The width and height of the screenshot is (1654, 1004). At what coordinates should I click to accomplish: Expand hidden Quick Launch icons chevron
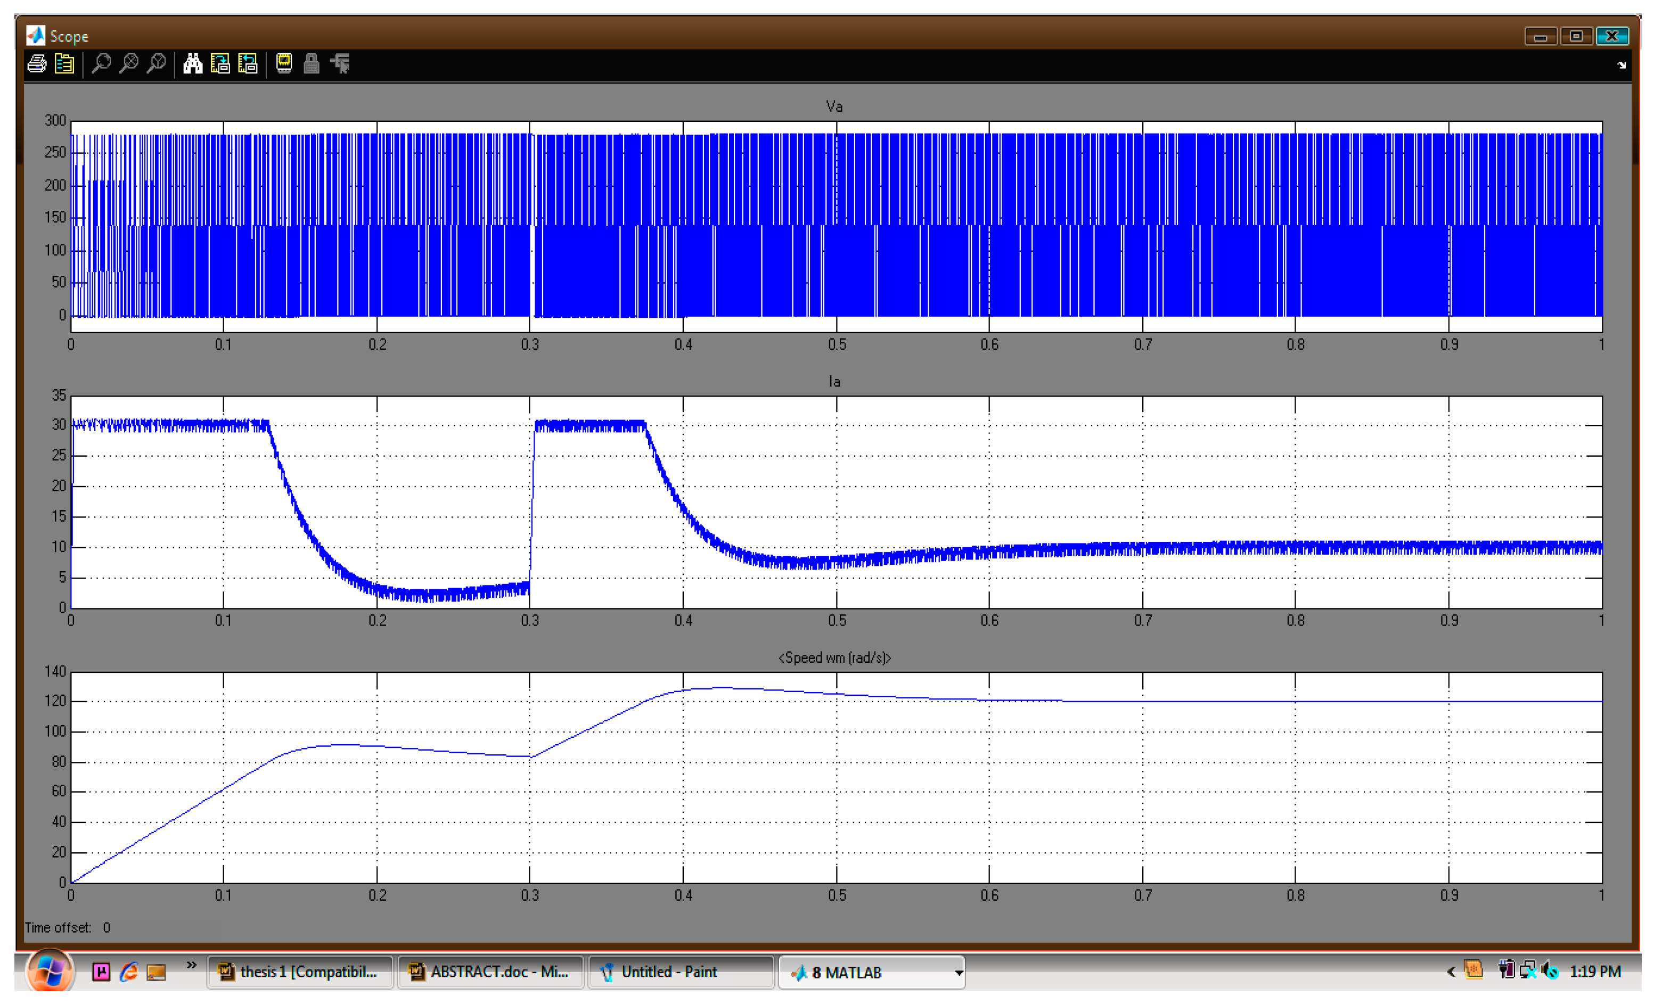coord(191,965)
